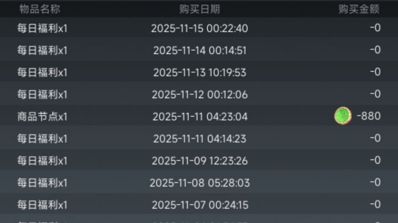This screenshot has height=223, width=398.
Task: Select the date 2025-11-14 00:14:51
Action: pos(200,50)
